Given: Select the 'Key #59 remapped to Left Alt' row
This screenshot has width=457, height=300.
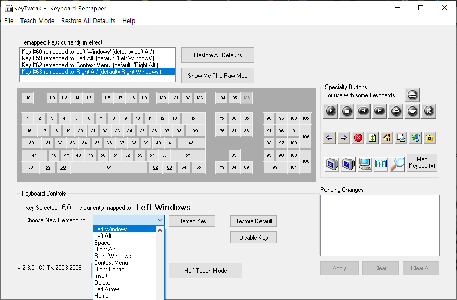Looking at the screenshot, I should [x=97, y=58].
